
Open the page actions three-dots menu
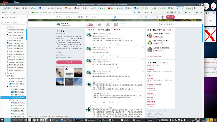click(145, 12)
